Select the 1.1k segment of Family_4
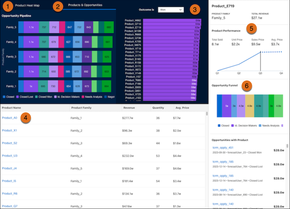Image resolution: width=290 pixels, height=209 pixels. [31, 42]
